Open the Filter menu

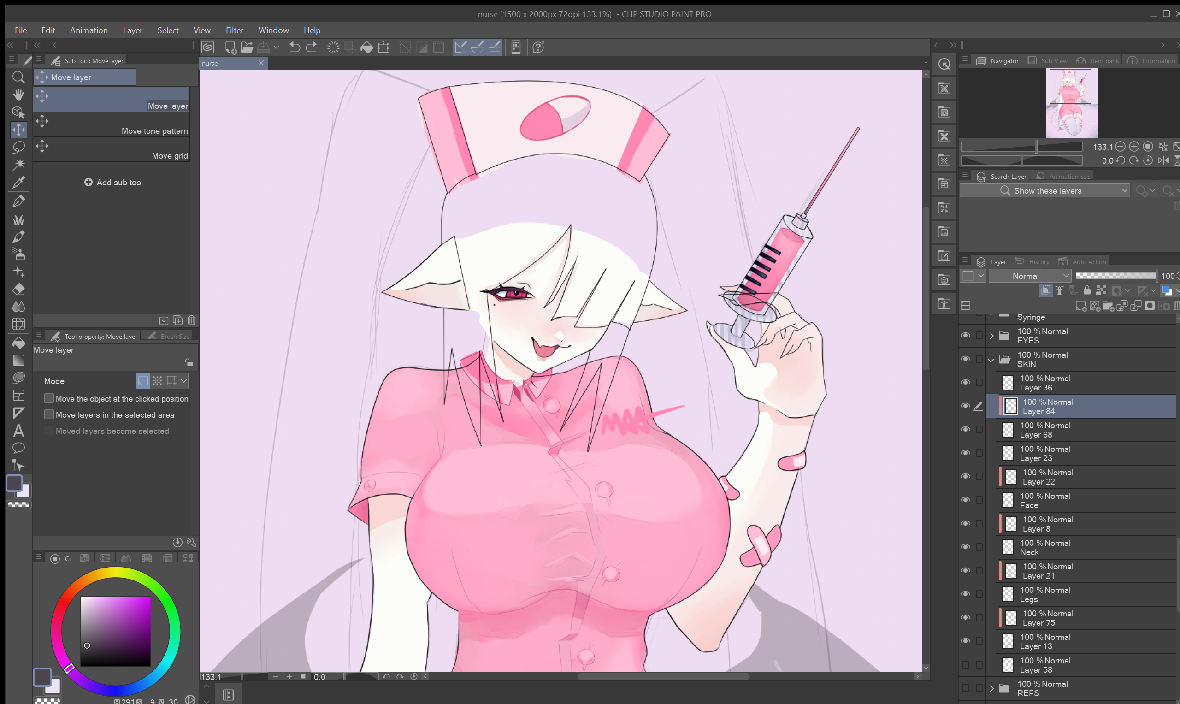point(234,30)
